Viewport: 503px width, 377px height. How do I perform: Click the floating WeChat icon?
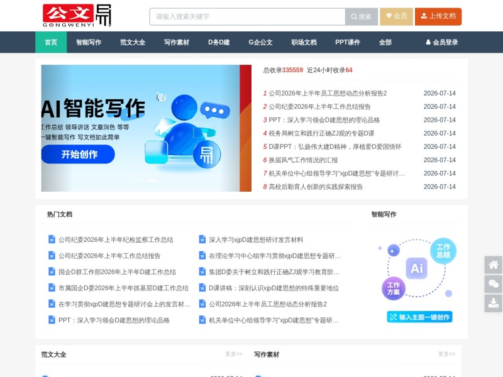pos(494,284)
